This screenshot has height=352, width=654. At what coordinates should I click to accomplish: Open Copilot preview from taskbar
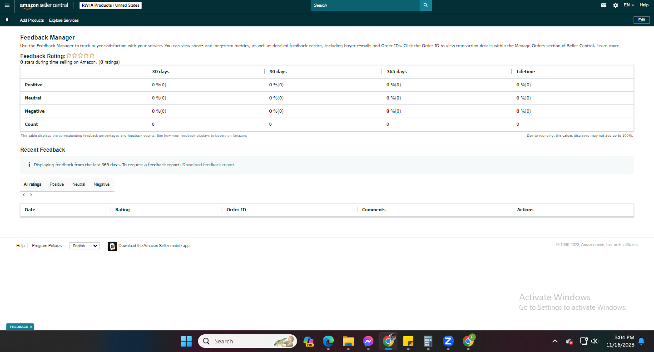point(308,341)
